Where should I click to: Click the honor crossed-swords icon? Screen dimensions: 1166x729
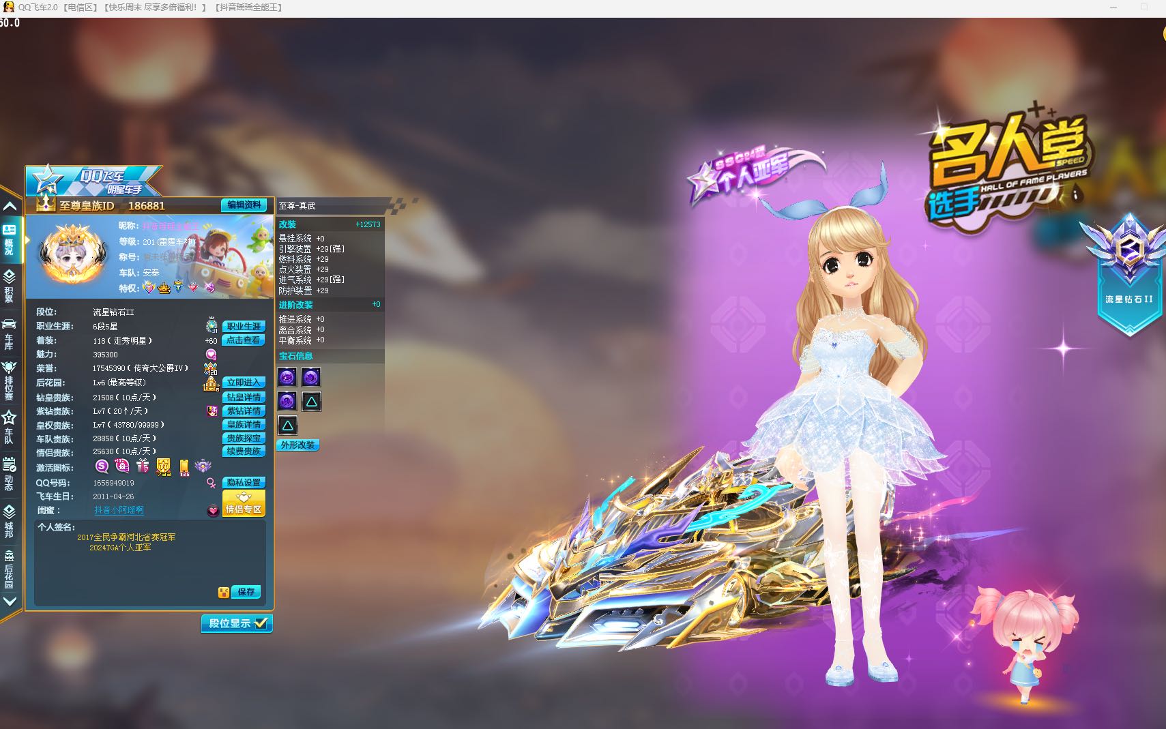211,369
